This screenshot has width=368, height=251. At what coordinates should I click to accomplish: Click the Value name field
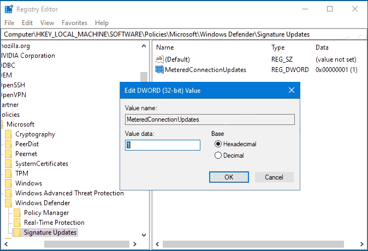pyautogui.click(x=210, y=119)
